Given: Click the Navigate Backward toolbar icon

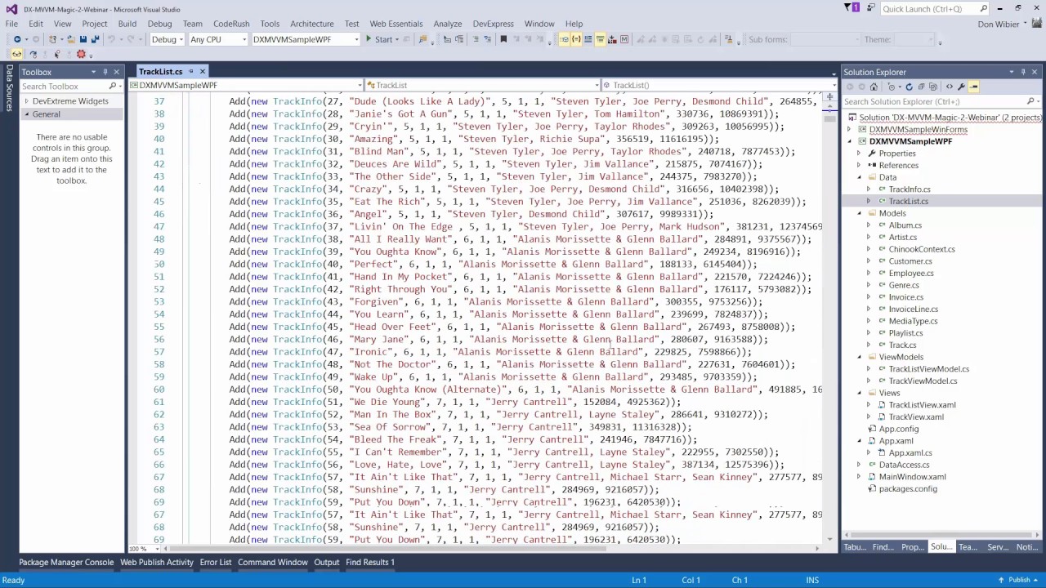Looking at the screenshot, I should coord(17,39).
